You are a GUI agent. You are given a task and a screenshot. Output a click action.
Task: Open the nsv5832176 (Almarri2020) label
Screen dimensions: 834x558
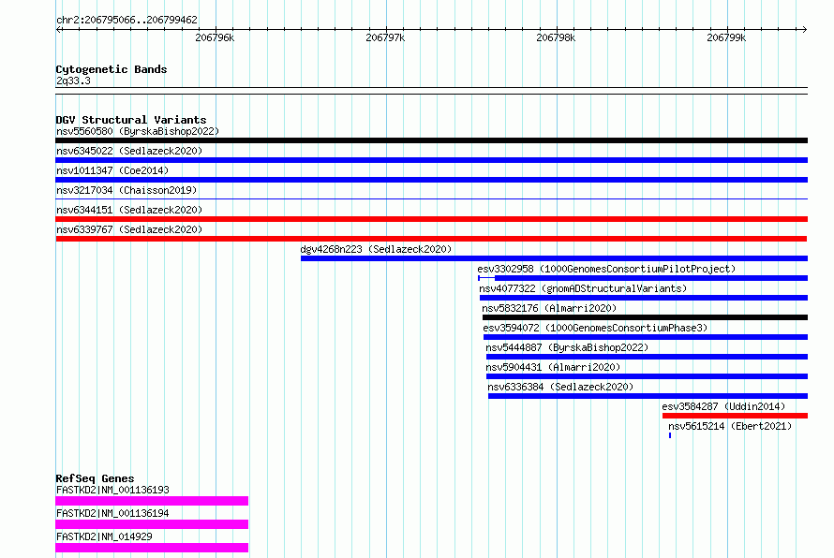(x=549, y=308)
